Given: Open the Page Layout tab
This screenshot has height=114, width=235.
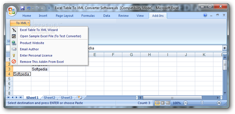Looking at the screenshot, I should pyautogui.click(x=65, y=16).
